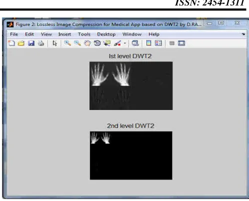Open the Tools menu
Screen dimensions: 249x201
(84, 34)
